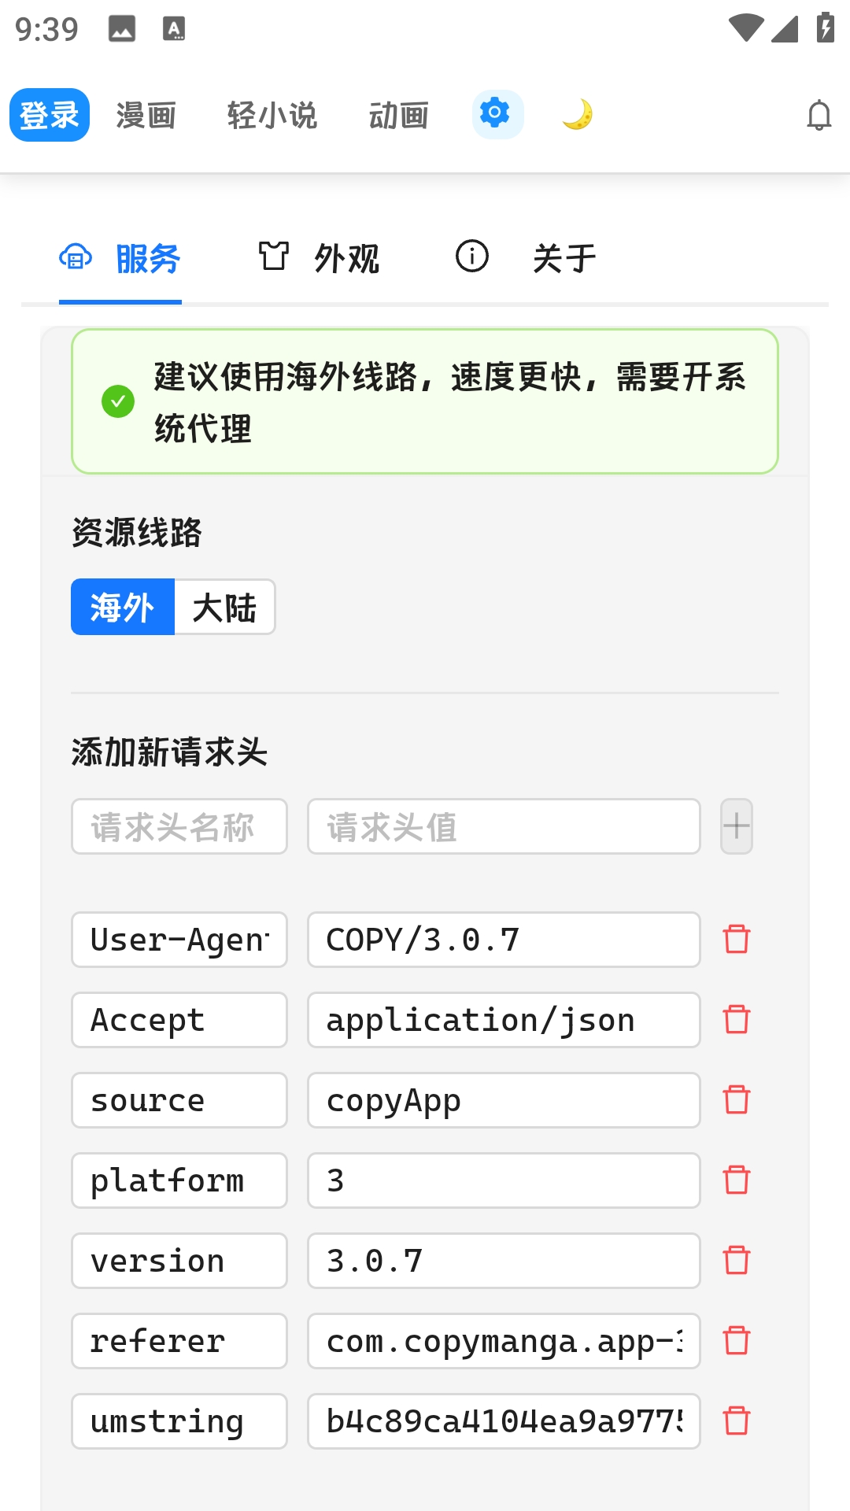Click the 请求头值 input field

504,826
